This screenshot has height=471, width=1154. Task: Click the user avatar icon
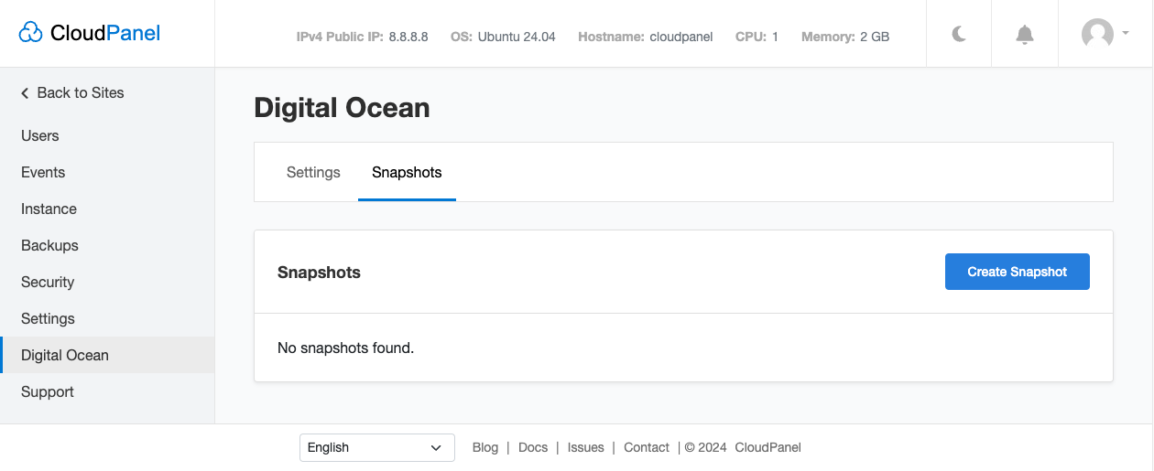pos(1097,35)
